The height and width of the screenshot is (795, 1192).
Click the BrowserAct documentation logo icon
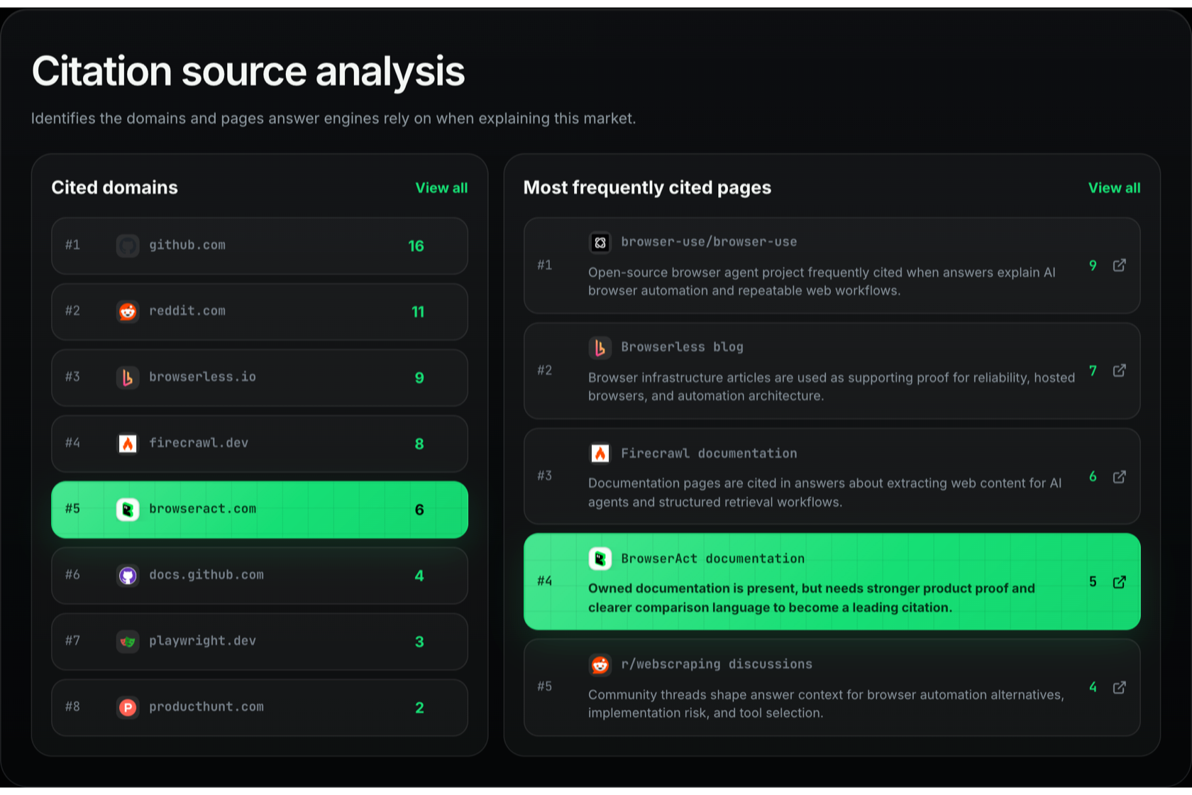click(x=600, y=559)
